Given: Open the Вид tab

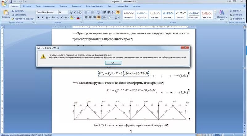Looking at the screenshot, I should (110, 6).
